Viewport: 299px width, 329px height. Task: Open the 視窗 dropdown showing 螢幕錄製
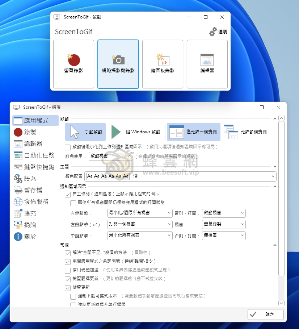click(x=224, y=224)
